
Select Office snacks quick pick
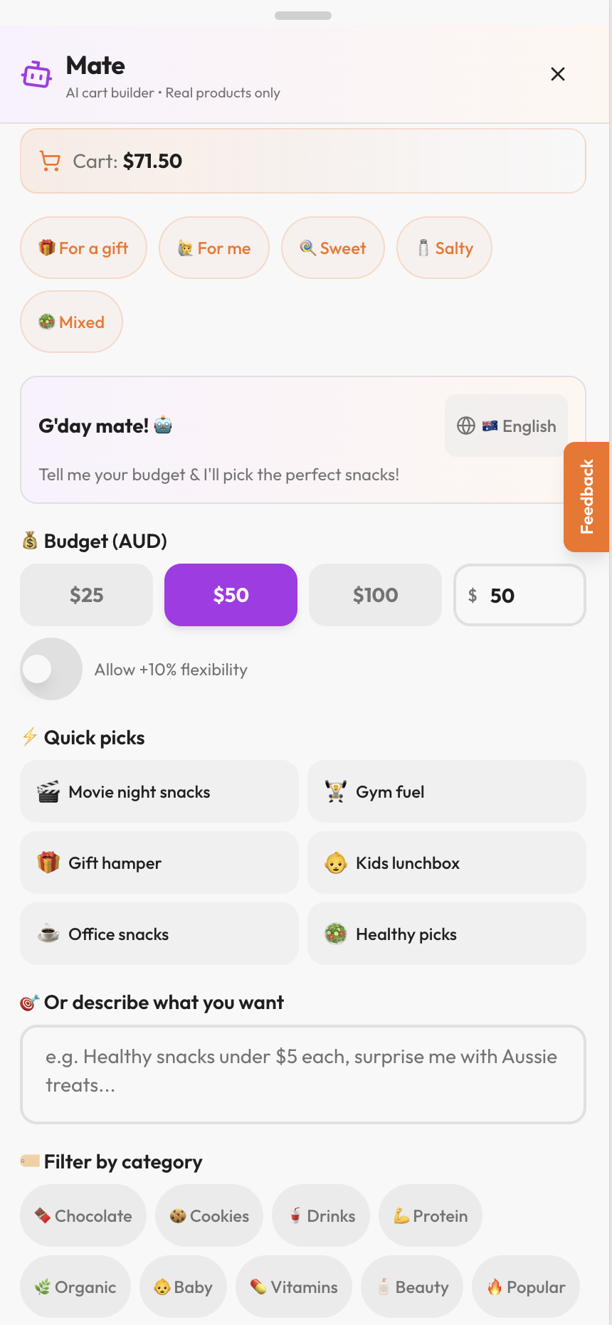159,934
